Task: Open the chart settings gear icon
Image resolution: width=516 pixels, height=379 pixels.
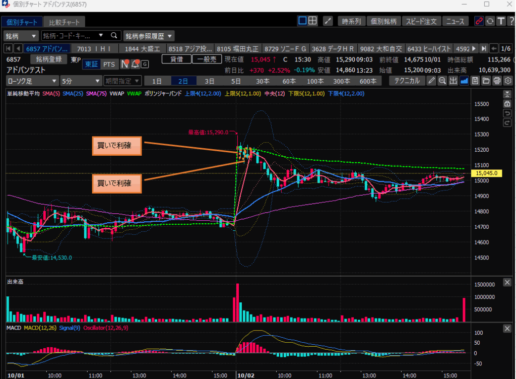Action: [x=508, y=81]
